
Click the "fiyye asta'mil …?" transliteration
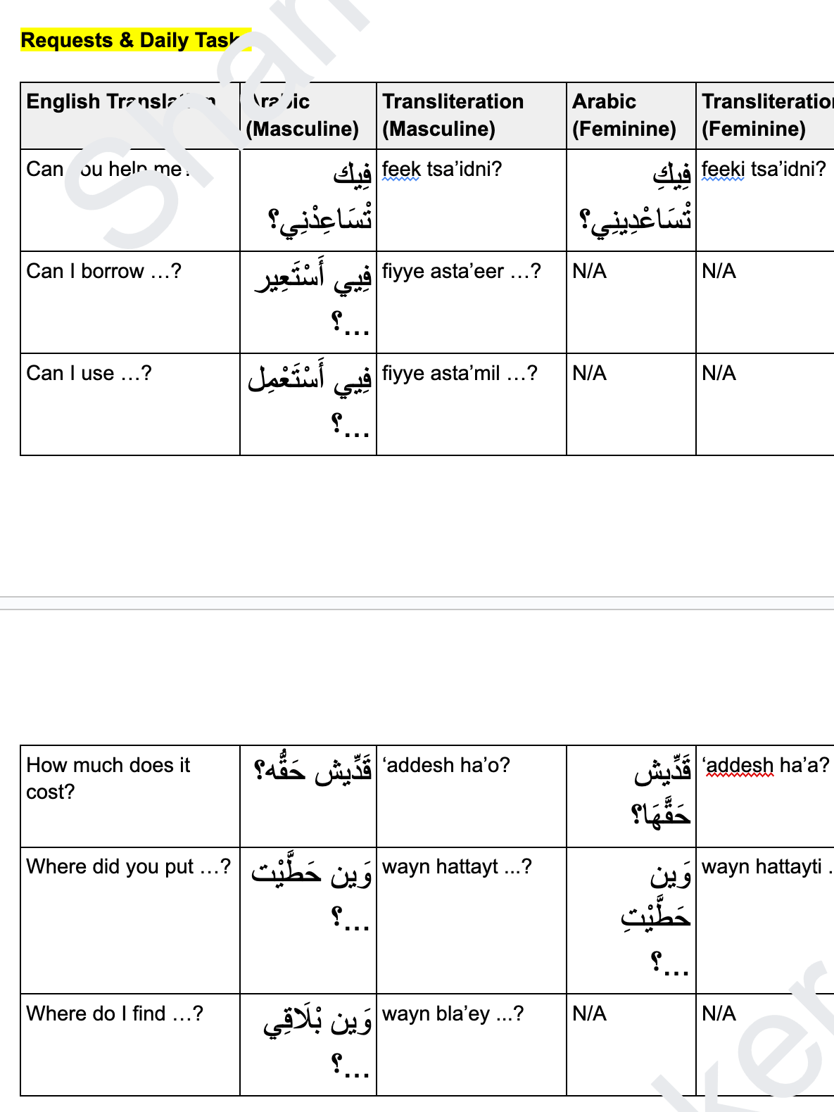coord(459,373)
